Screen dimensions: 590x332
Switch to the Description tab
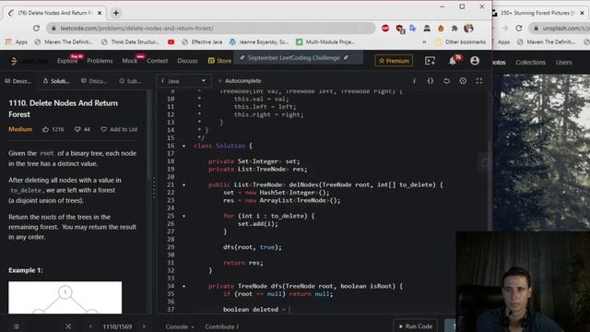coord(18,81)
